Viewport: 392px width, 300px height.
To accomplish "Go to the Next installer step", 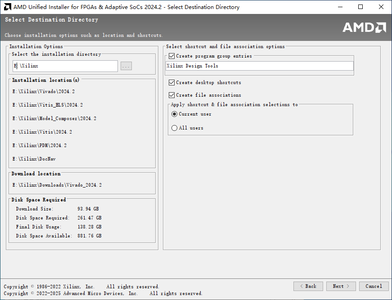I will [x=341, y=286].
